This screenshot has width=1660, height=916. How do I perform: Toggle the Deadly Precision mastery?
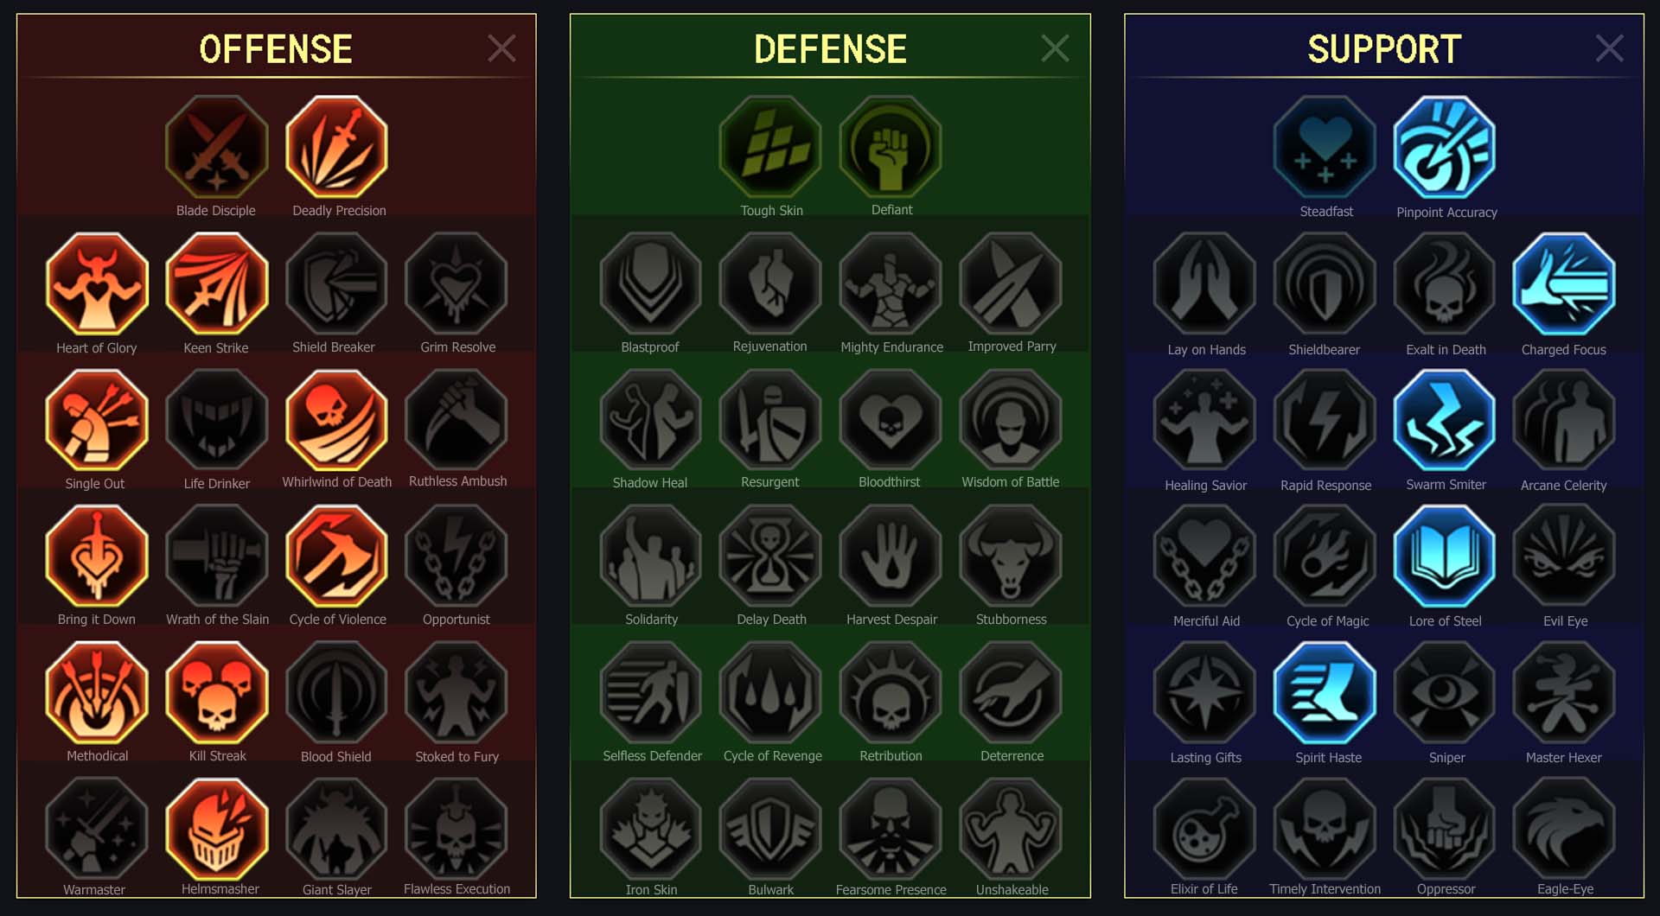coord(337,147)
